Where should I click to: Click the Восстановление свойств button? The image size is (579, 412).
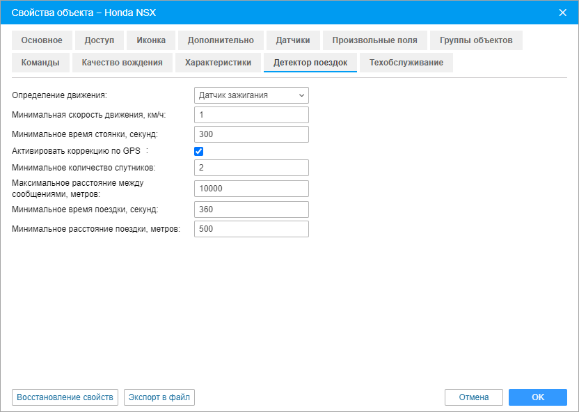point(65,397)
